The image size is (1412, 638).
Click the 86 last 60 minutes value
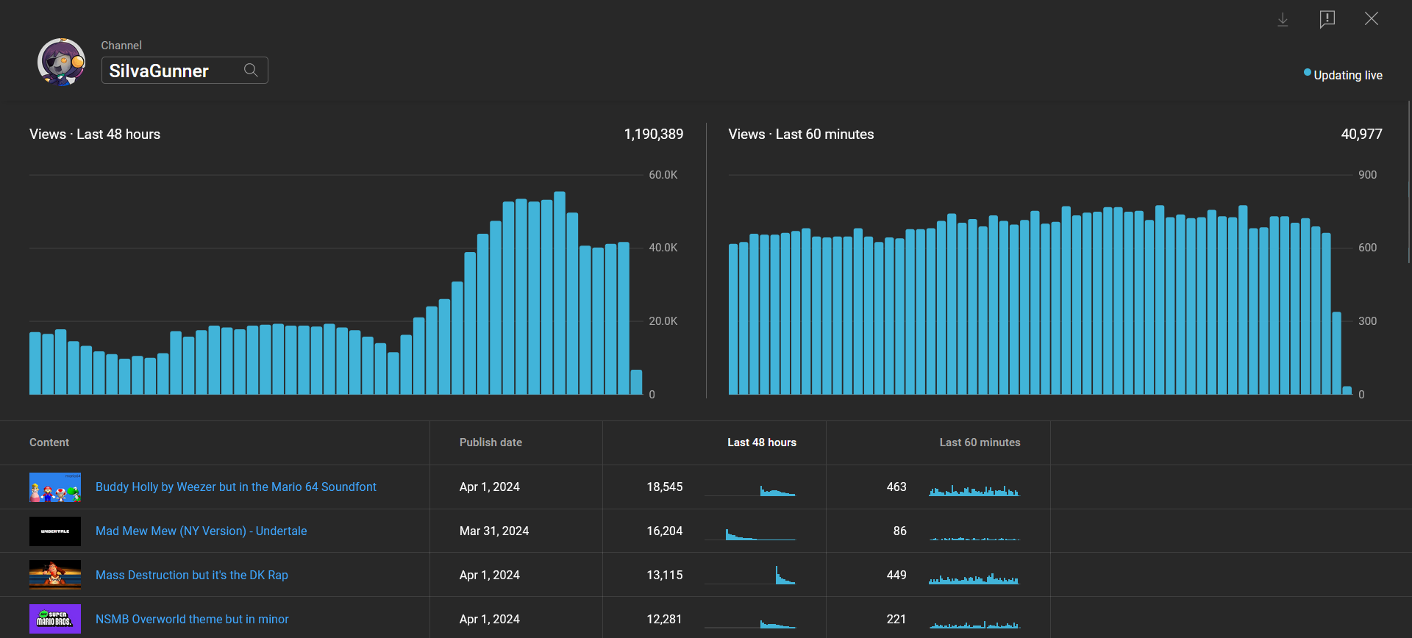coord(900,531)
